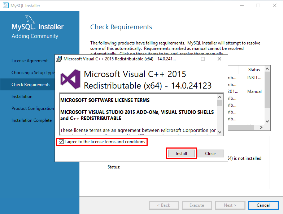The width and height of the screenshot is (283, 214).
Task: Select Product Configuration step in sidebar
Action: 32,108
